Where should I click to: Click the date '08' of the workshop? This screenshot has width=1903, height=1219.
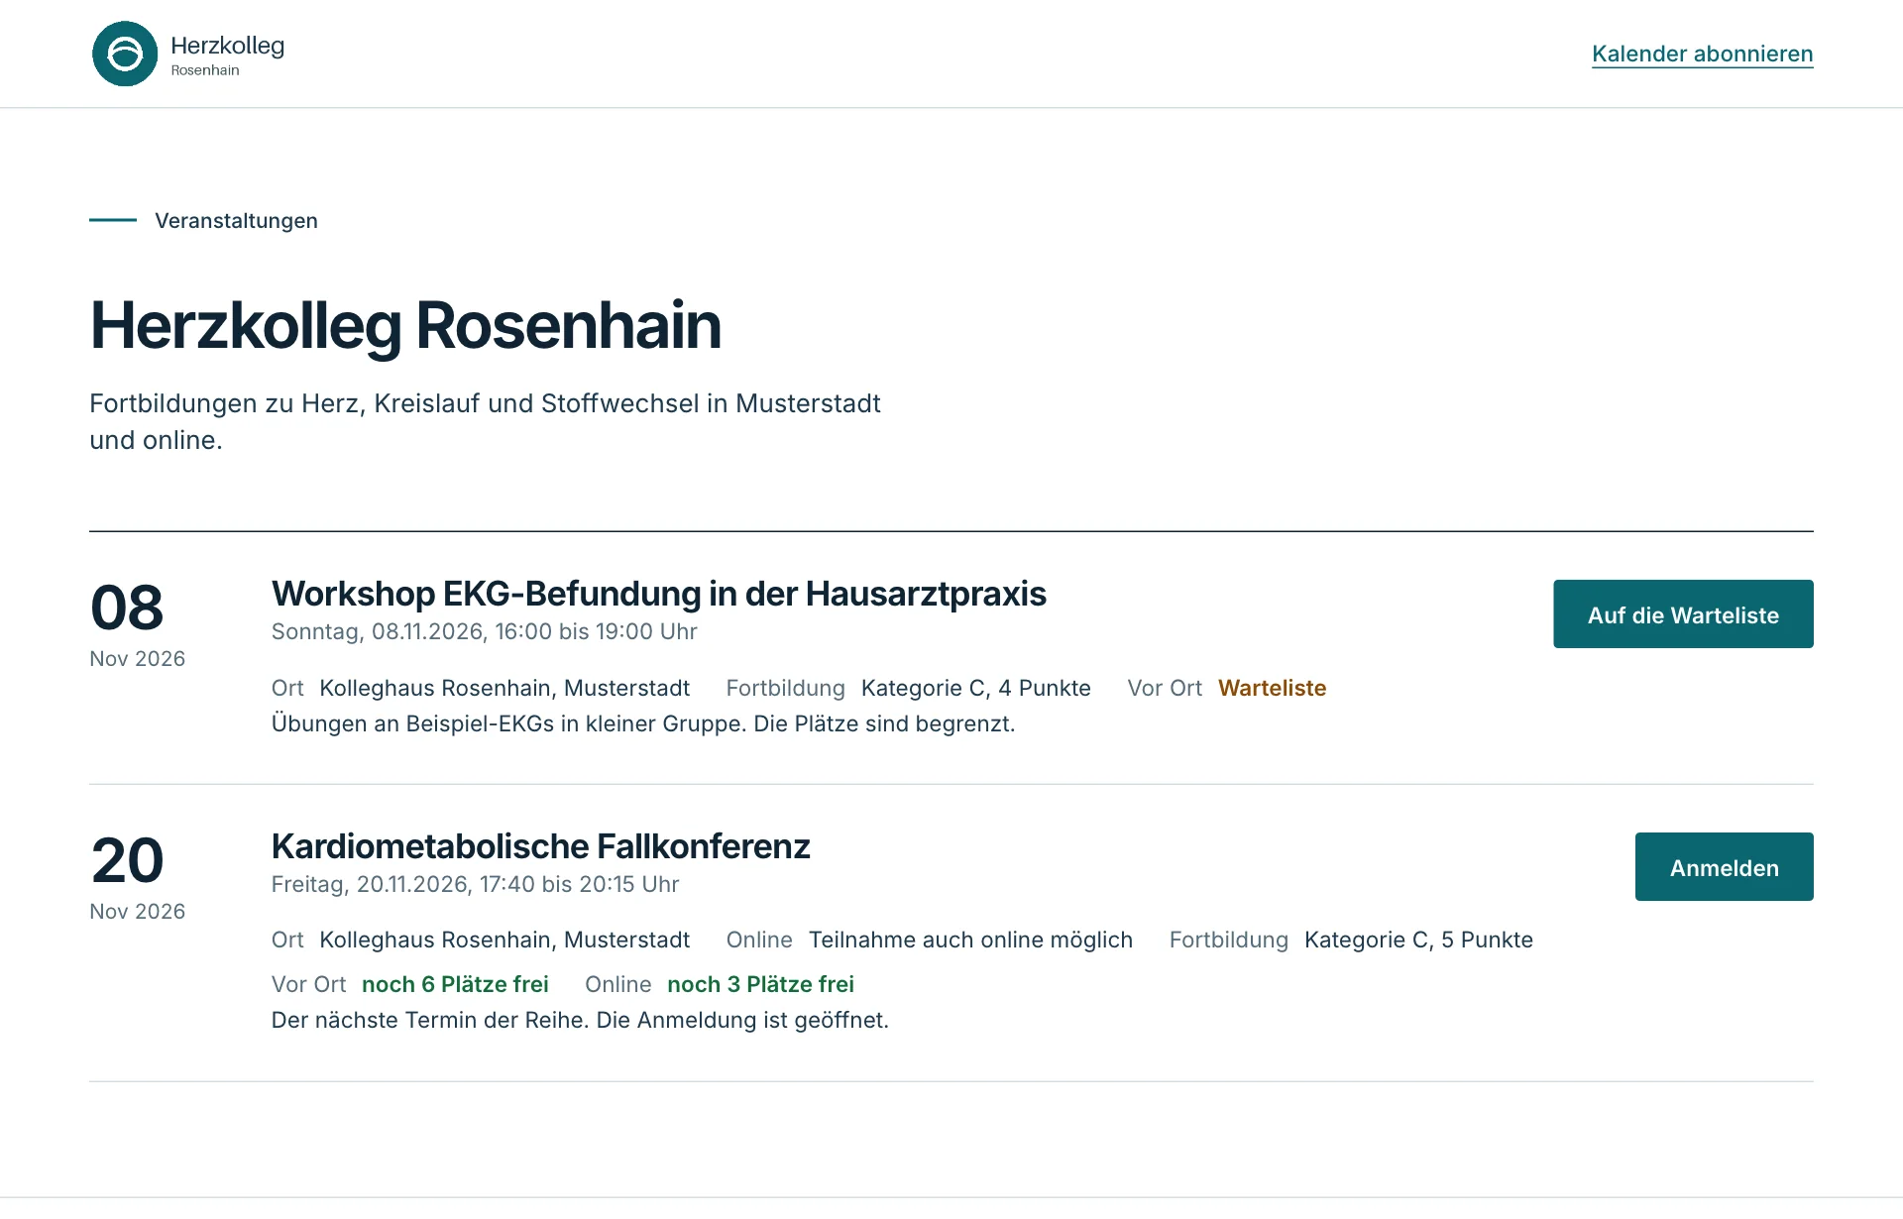point(127,608)
